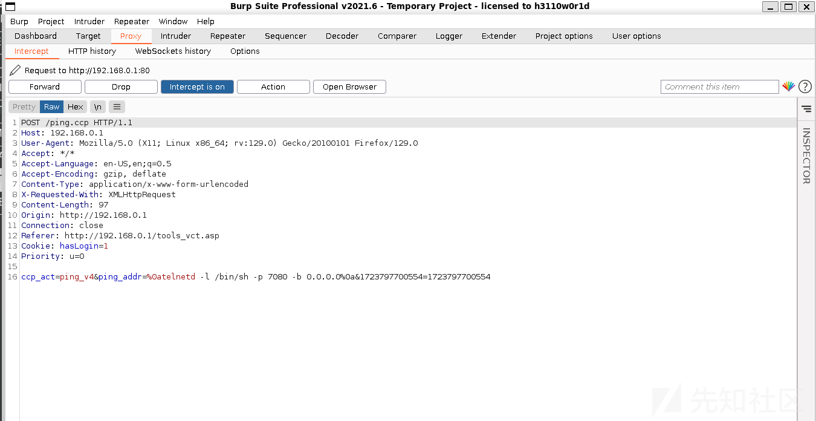The width and height of the screenshot is (816, 421).
Task: Switch to the Hex view
Action: coord(76,106)
